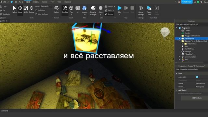This screenshot has height=117, width=208.
Task: Switch to the HOME ribbon tab
Action: (x=28, y=2)
